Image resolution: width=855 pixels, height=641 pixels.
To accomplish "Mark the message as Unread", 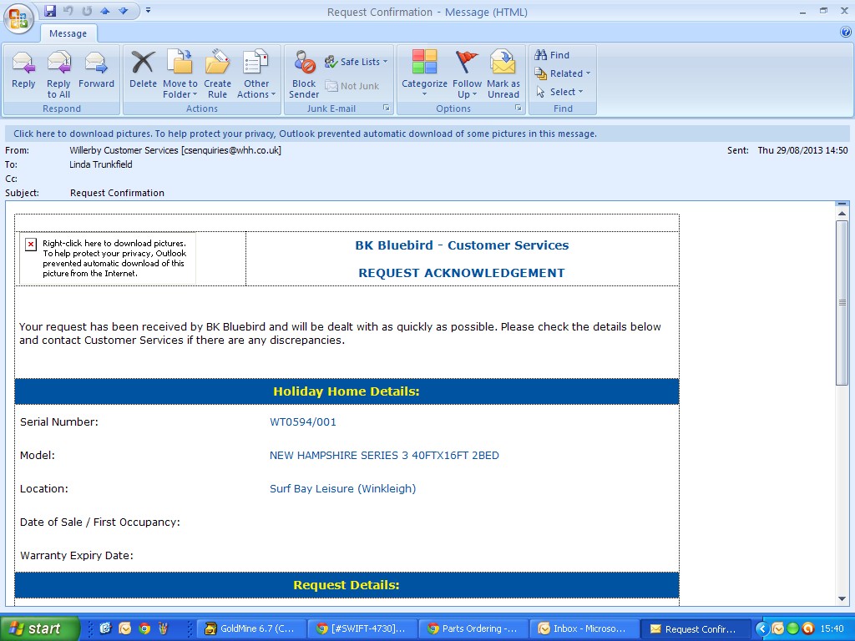I will 503,75.
